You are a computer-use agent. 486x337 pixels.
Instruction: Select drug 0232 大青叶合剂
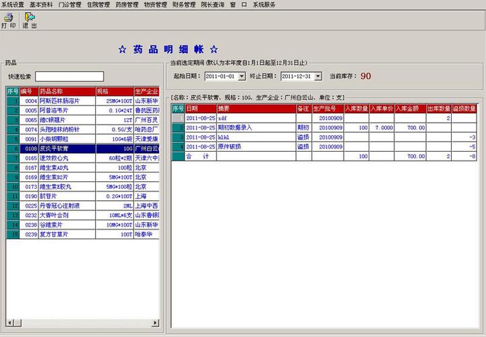82,216
